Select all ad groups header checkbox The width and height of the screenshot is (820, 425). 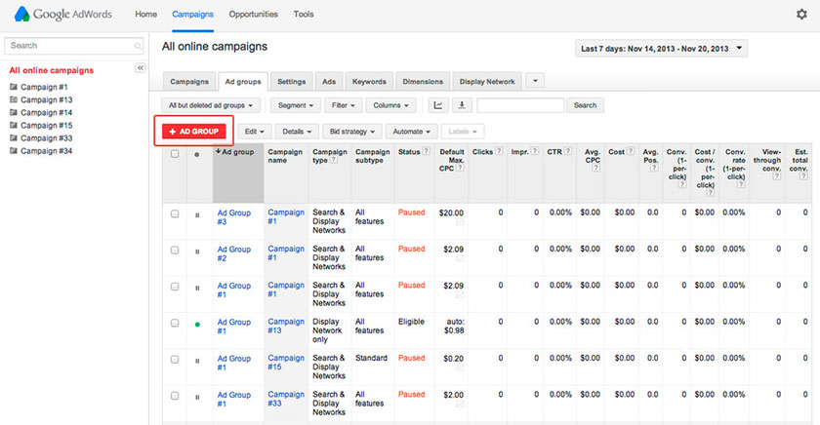click(175, 153)
